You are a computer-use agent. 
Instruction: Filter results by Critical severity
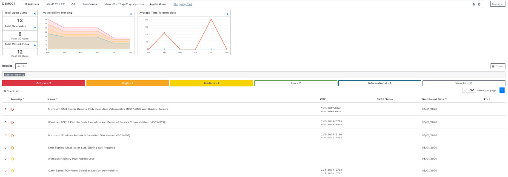pyautogui.click(x=43, y=83)
